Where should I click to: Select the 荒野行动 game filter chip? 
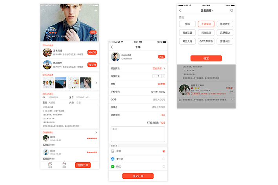(x=225, y=32)
